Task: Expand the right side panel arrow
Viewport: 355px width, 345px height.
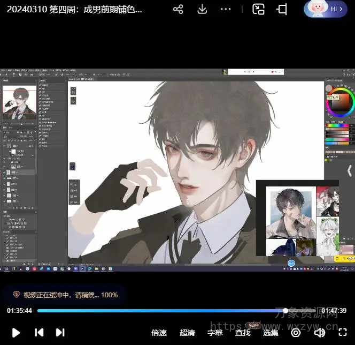Action: point(350,170)
